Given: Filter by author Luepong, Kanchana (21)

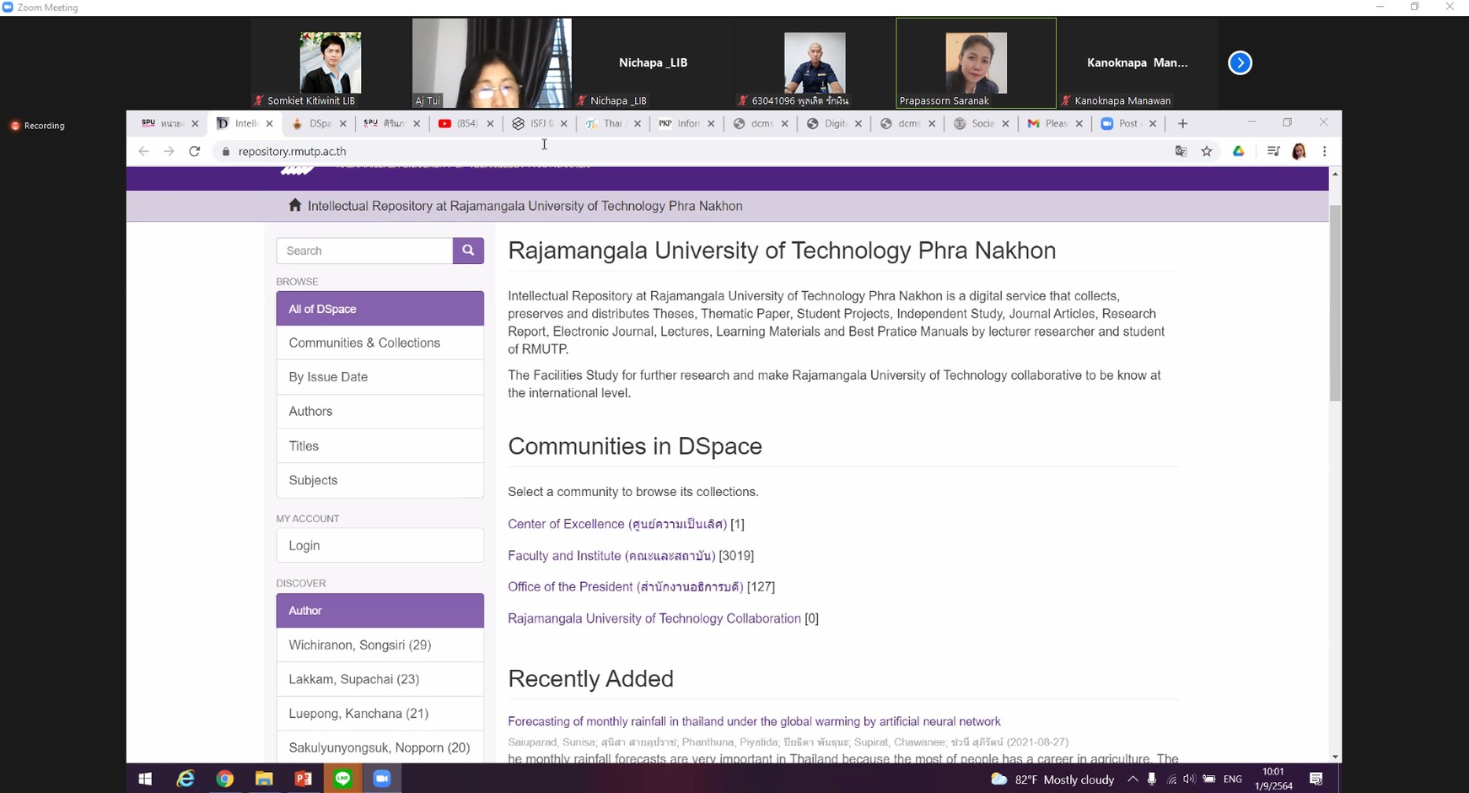Looking at the screenshot, I should [380, 714].
